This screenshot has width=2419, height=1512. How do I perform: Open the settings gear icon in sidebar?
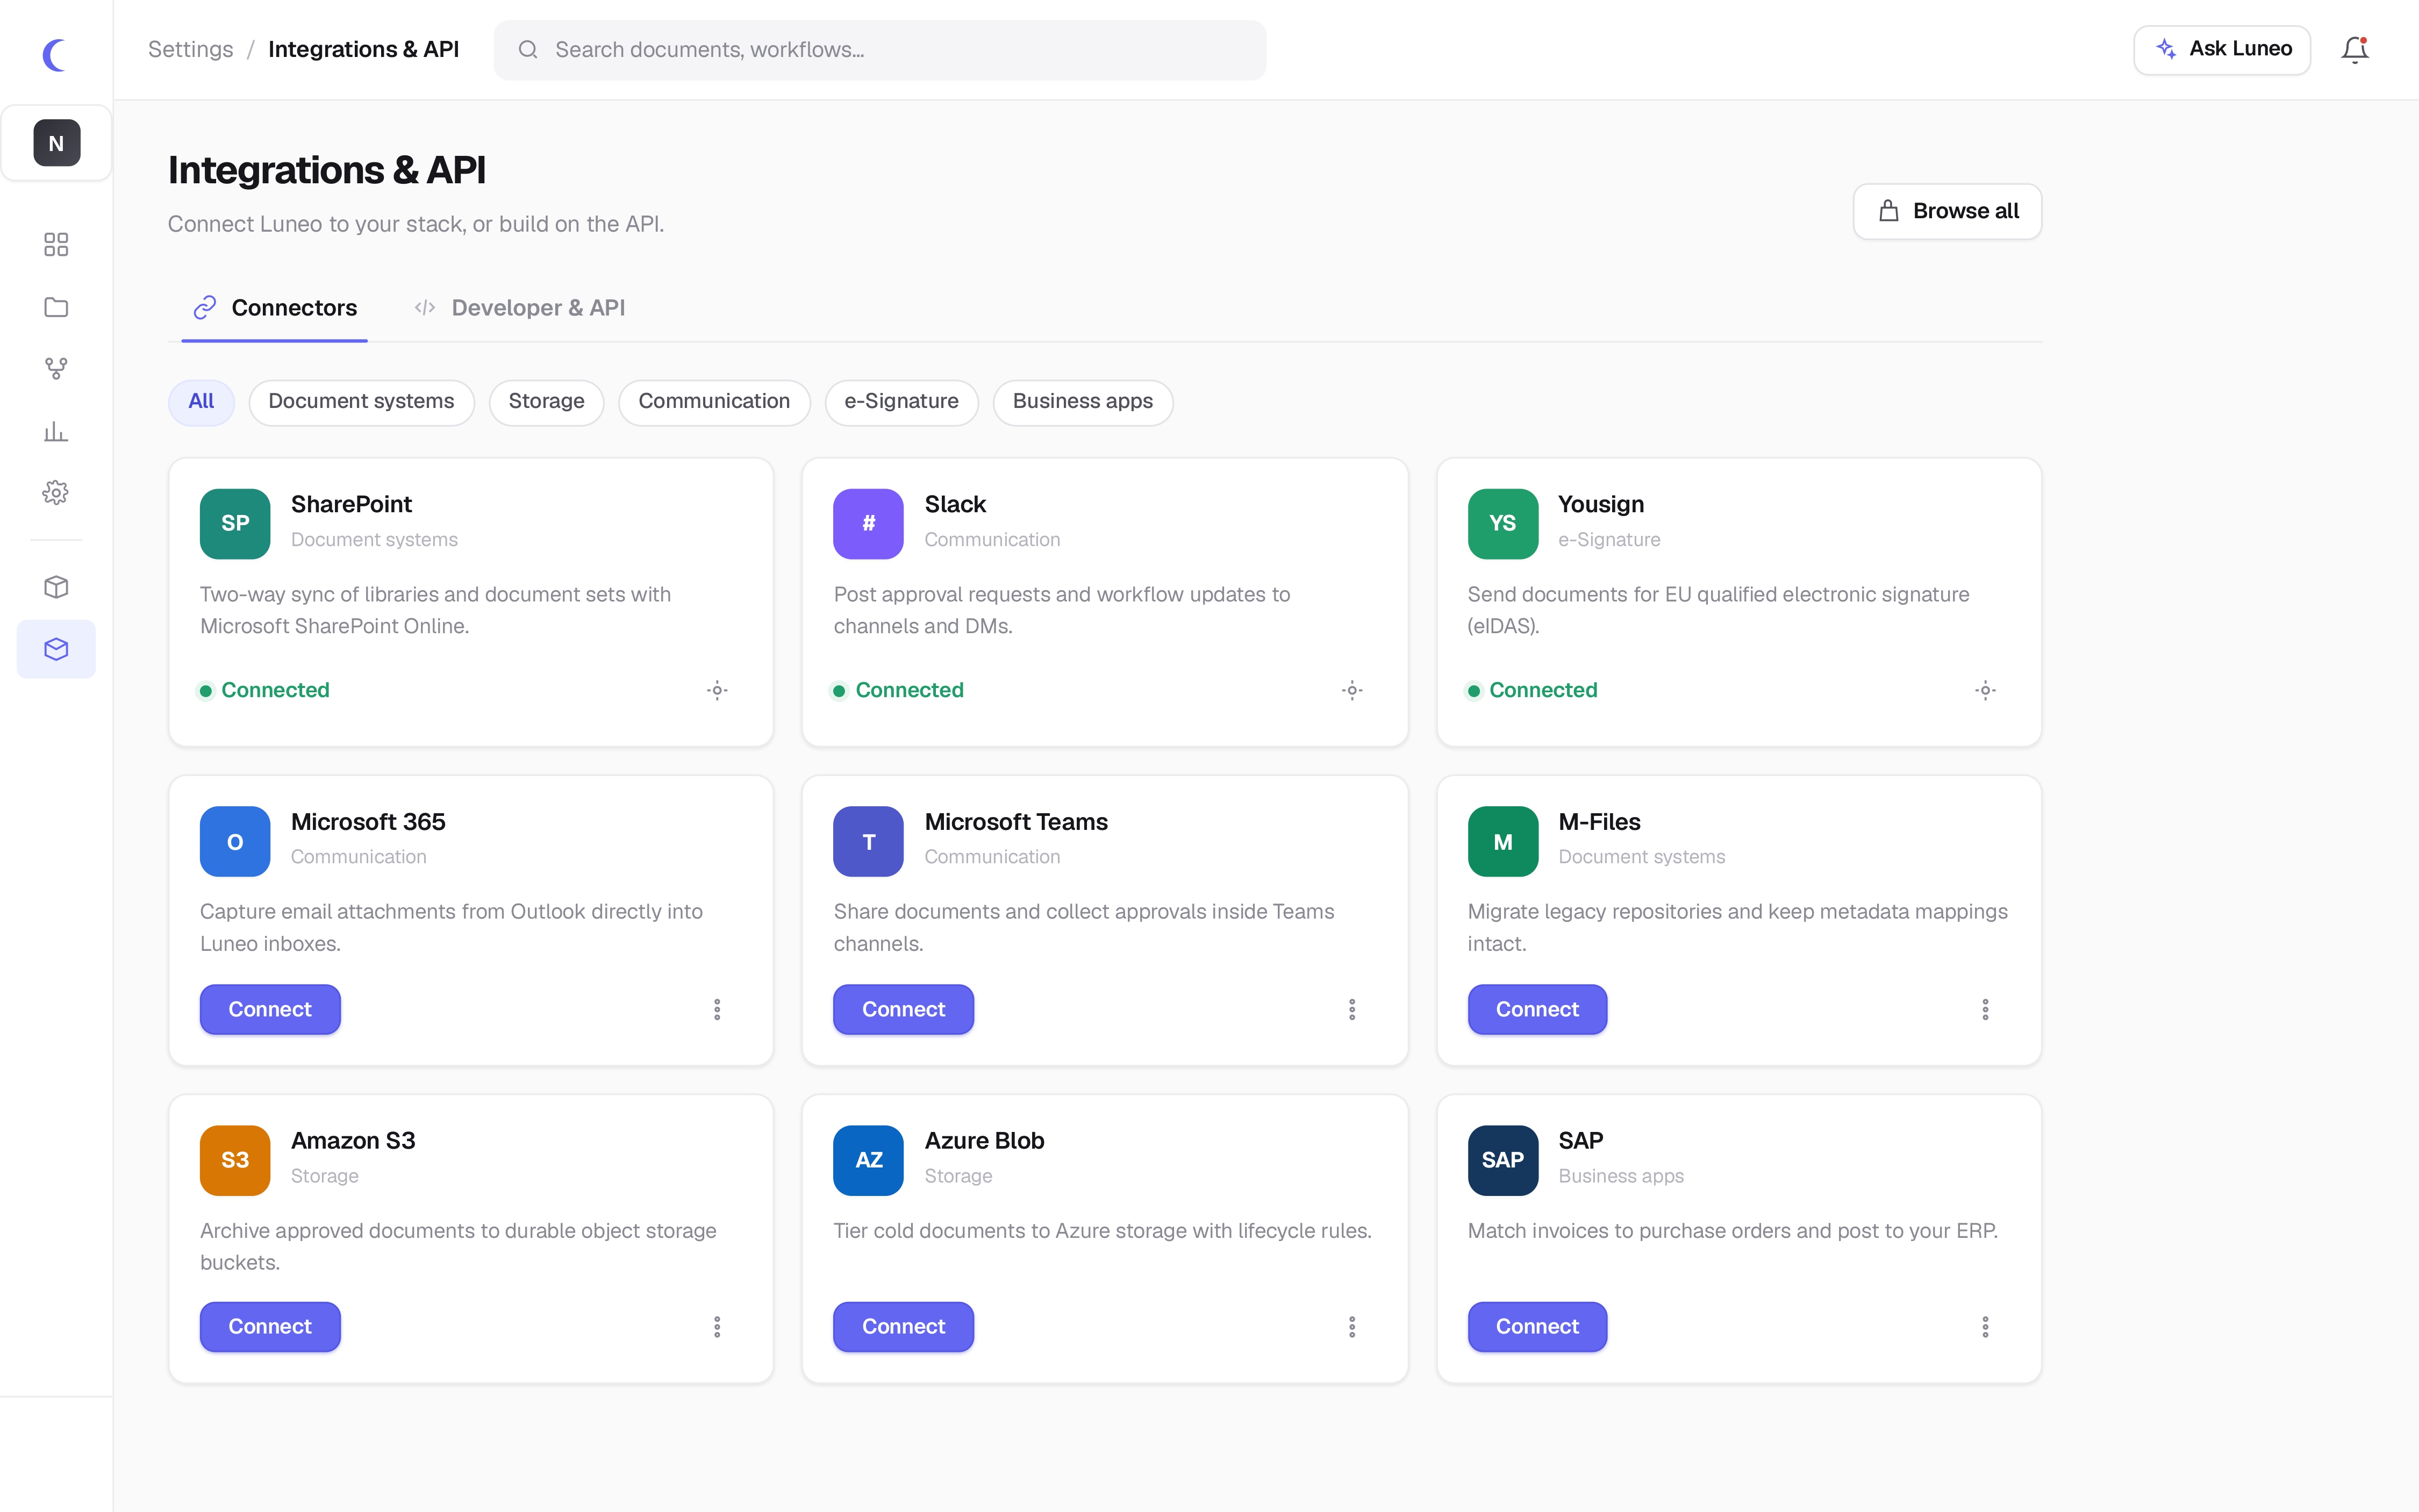[x=56, y=493]
